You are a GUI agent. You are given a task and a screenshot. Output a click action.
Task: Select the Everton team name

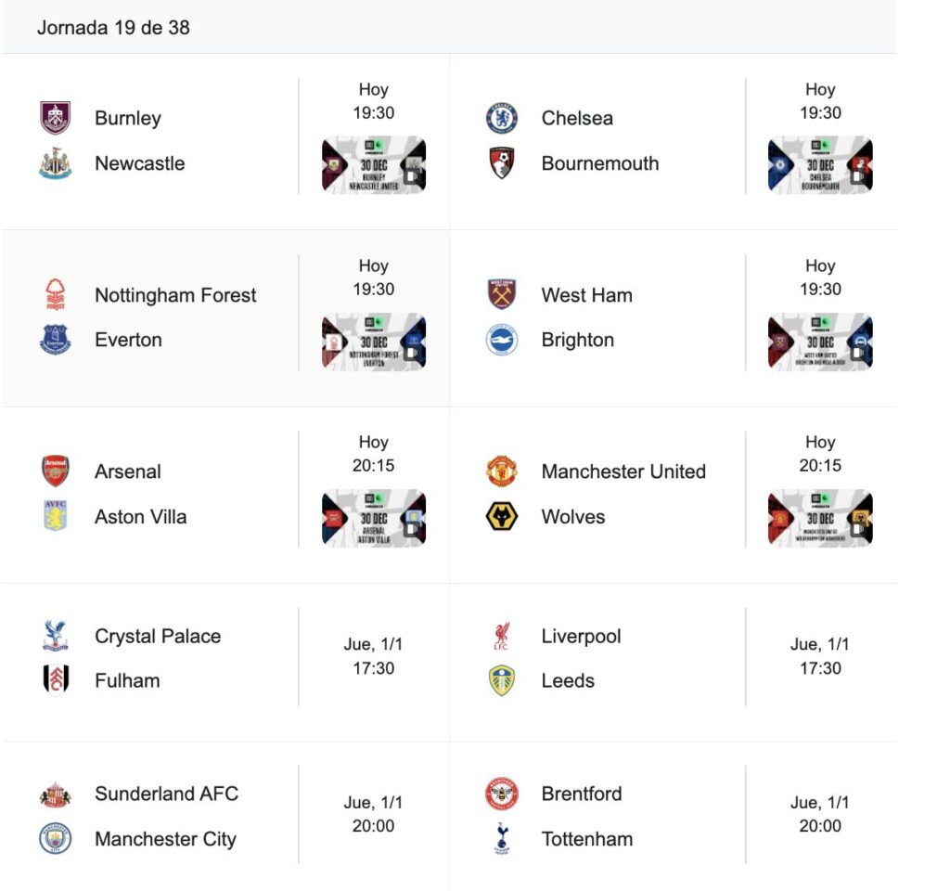pyautogui.click(x=128, y=340)
